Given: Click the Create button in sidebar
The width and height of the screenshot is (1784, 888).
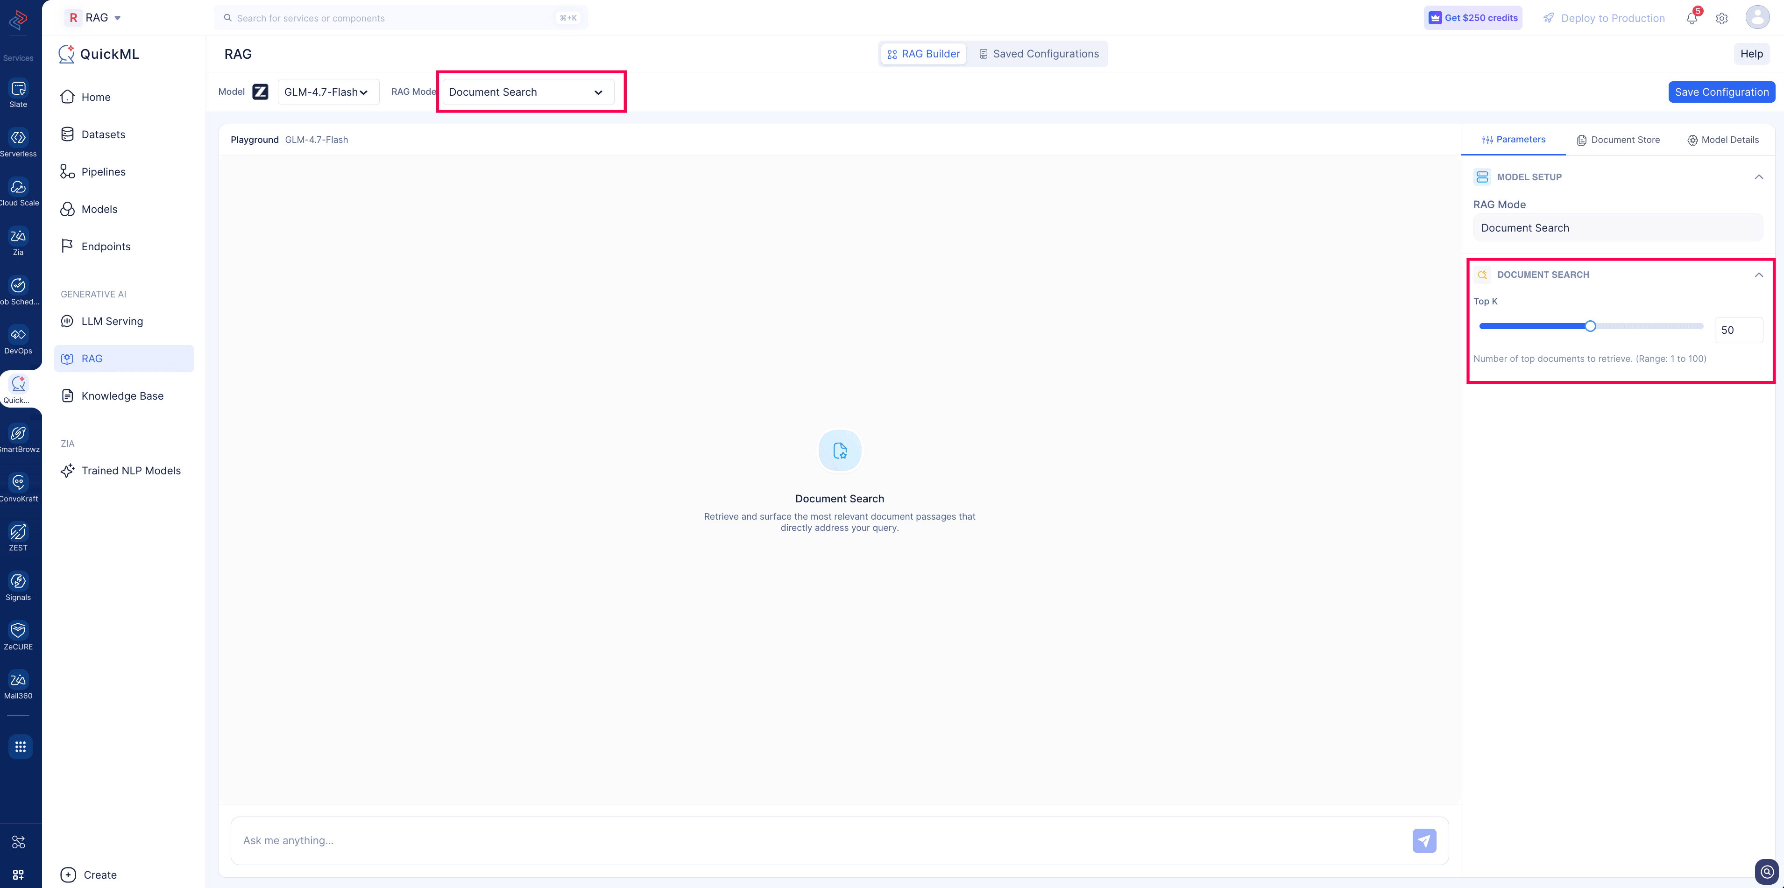Looking at the screenshot, I should [89, 875].
